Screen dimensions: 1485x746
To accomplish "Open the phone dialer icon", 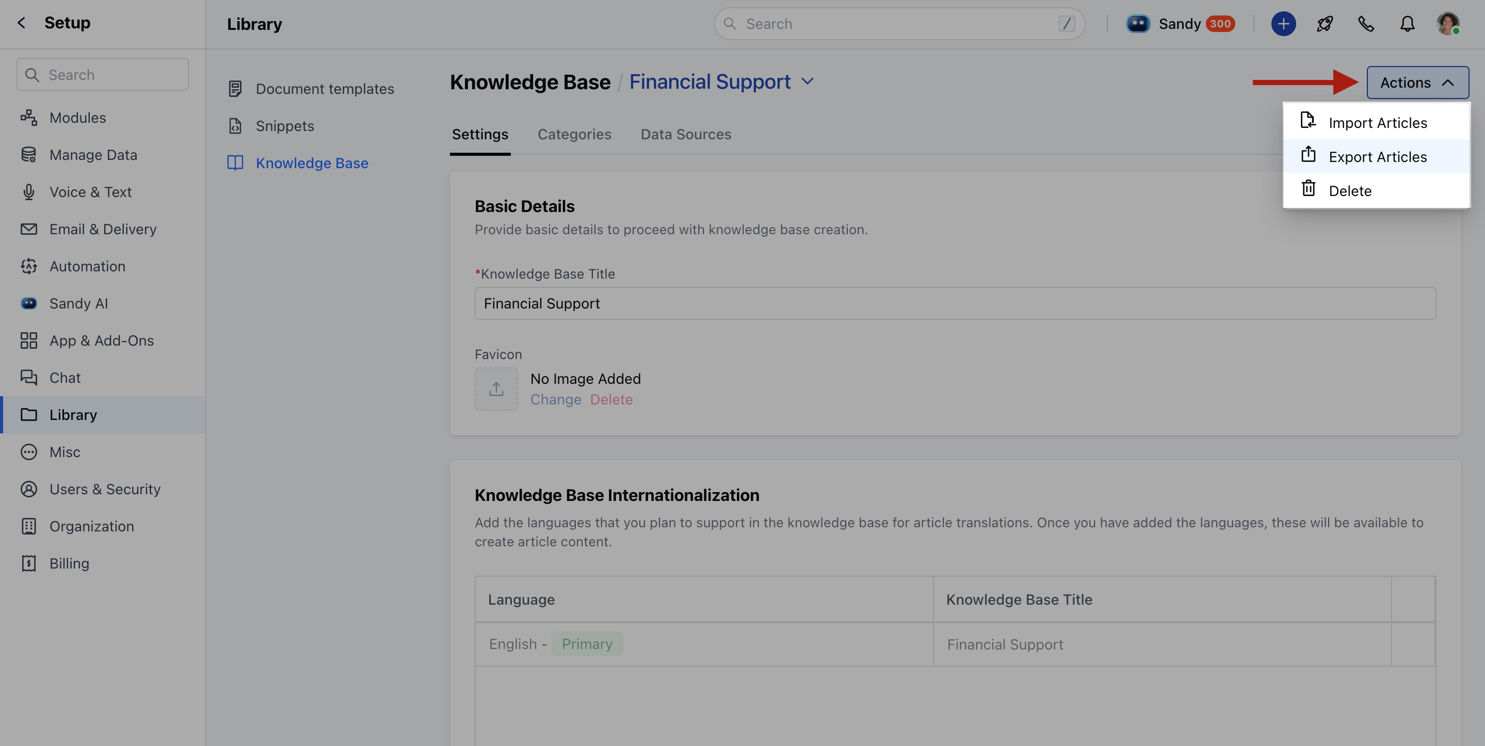I will pyautogui.click(x=1366, y=24).
